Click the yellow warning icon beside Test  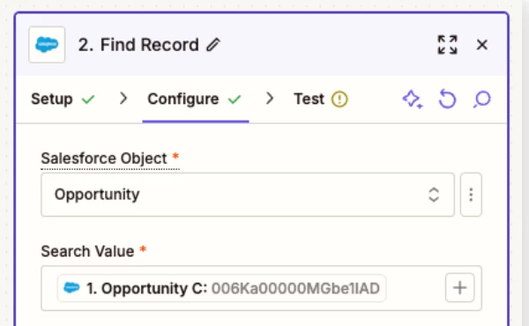pyautogui.click(x=339, y=100)
